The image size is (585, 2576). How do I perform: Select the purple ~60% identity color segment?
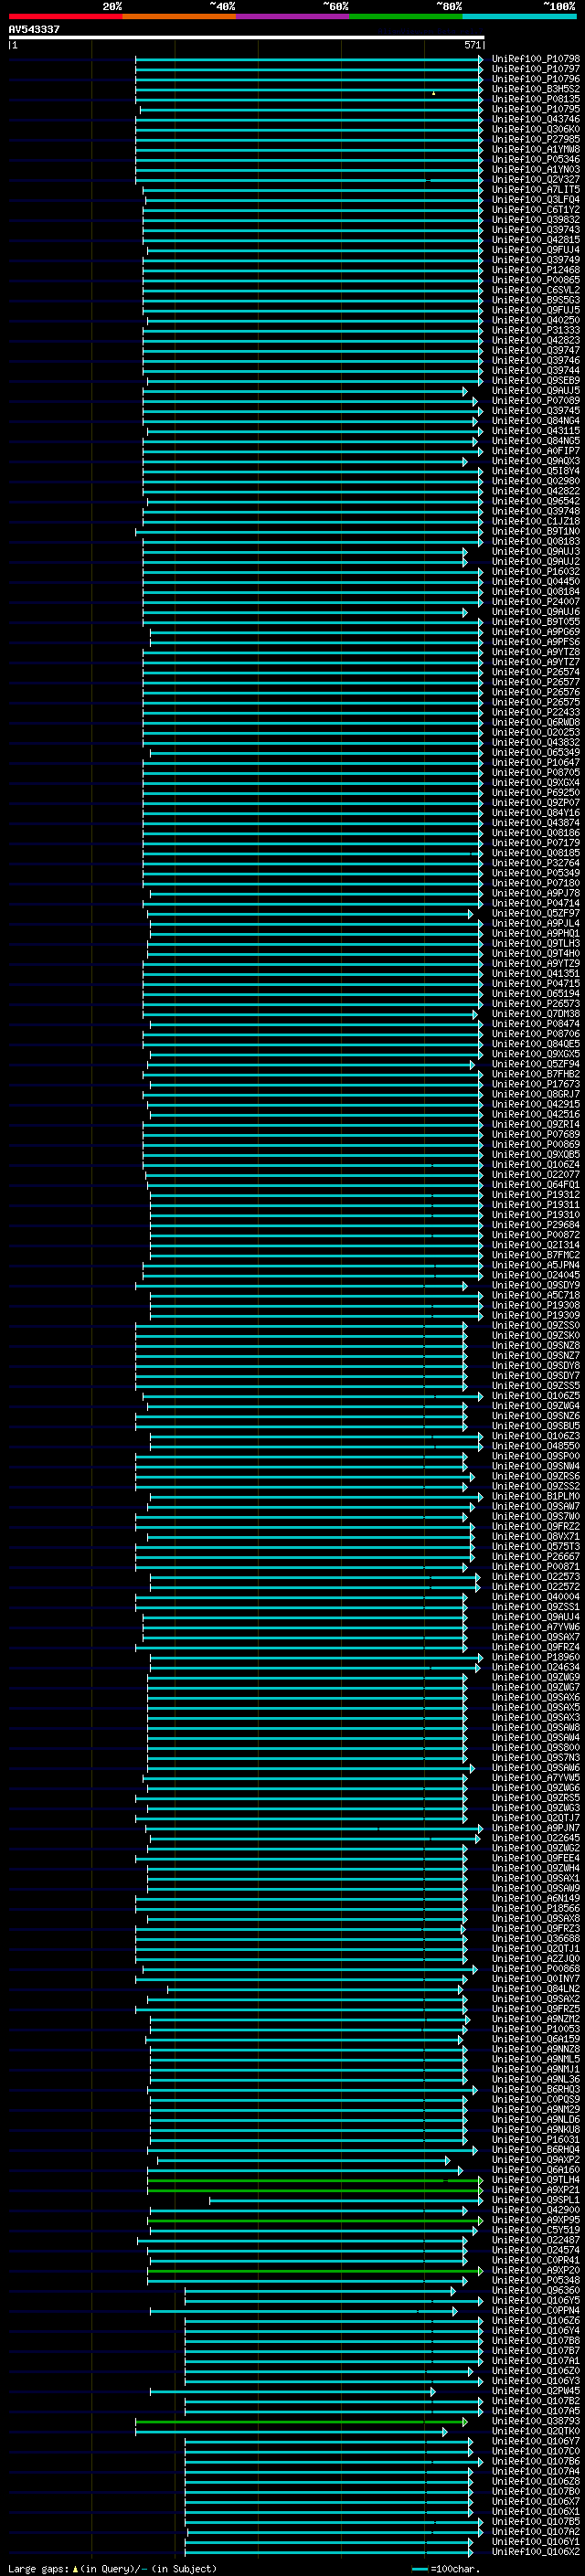tap(293, 16)
